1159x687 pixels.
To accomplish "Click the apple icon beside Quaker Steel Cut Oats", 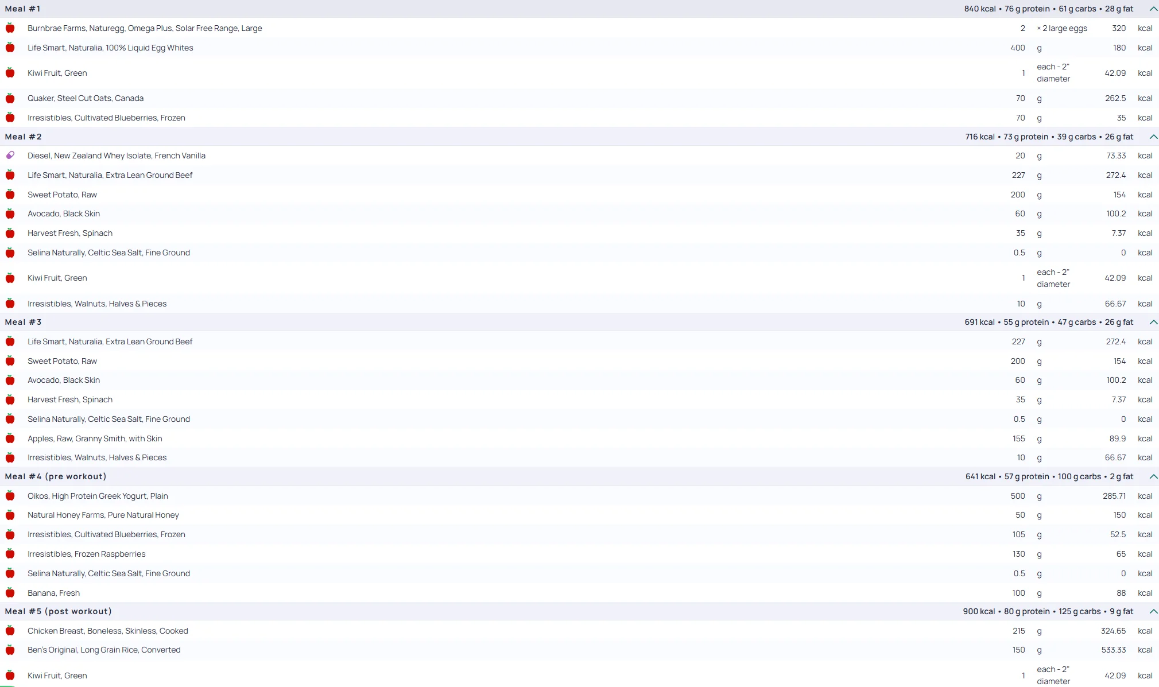I will pos(10,98).
